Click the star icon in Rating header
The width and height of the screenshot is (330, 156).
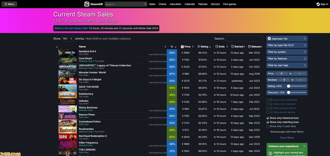[199, 47]
